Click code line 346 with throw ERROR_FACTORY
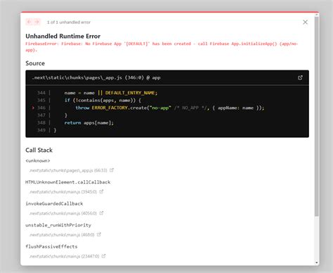Screen dimensions: 333x273 (169, 108)
